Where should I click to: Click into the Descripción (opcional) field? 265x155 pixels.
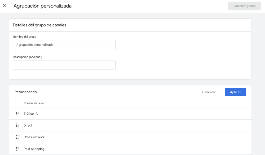64,65
